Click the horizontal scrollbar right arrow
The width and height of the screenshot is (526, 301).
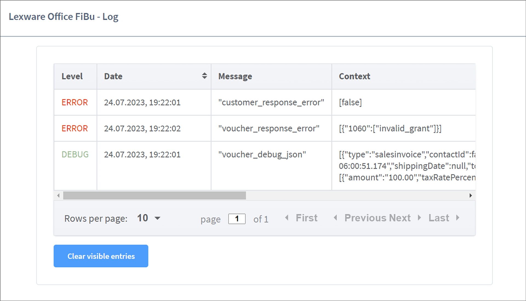click(471, 196)
